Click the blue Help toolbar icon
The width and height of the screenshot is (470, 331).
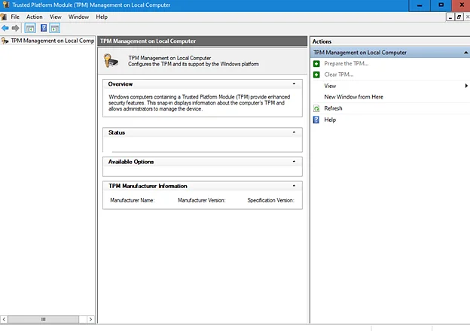[44, 28]
